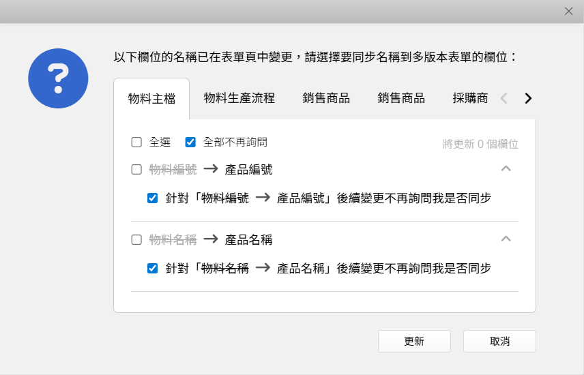Open 銷售商品 tab beside 物料生產流程

[x=326, y=98]
